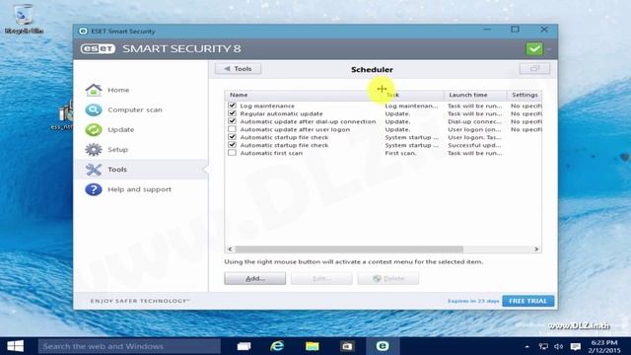Select Tools in sidebar
This screenshot has width=631, height=355.
click(117, 170)
